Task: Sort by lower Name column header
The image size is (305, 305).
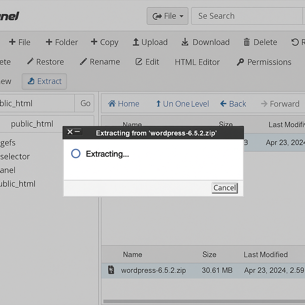Action: [x=133, y=255]
